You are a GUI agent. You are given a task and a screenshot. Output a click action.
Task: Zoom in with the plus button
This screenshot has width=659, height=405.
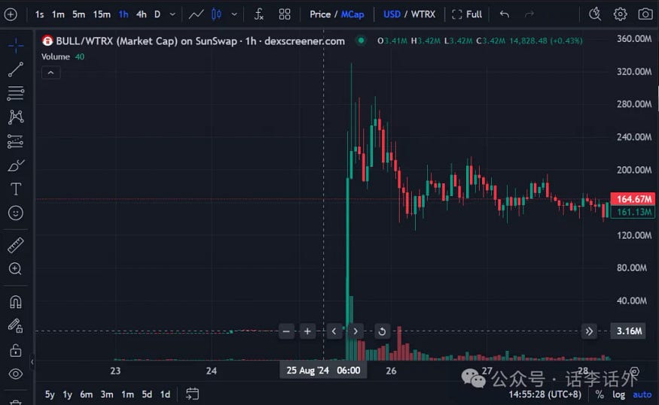tap(307, 331)
